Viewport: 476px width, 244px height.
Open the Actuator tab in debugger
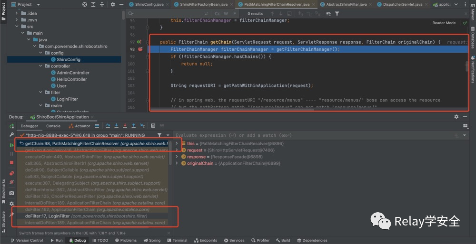(79, 126)
